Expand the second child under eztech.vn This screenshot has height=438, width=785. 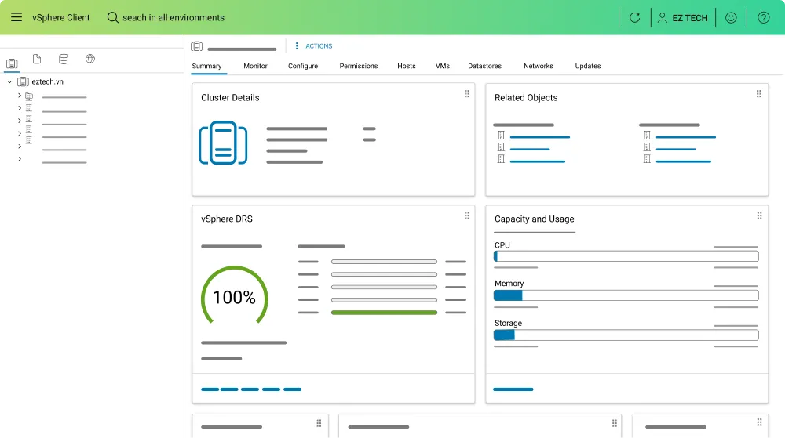pyautogui.click(x=20, y=108)
